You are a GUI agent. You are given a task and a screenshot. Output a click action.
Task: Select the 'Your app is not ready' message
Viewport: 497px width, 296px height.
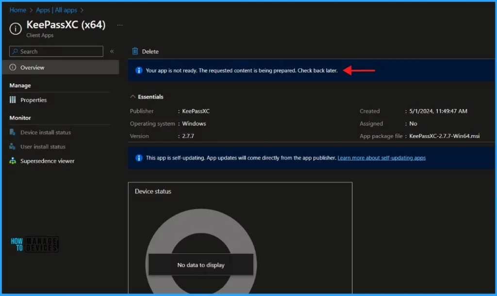click(x=242, y=71)
